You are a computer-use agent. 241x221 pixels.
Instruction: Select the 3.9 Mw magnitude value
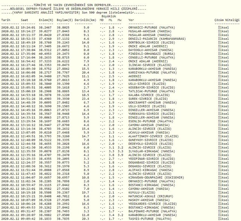(x=120, y=155)
